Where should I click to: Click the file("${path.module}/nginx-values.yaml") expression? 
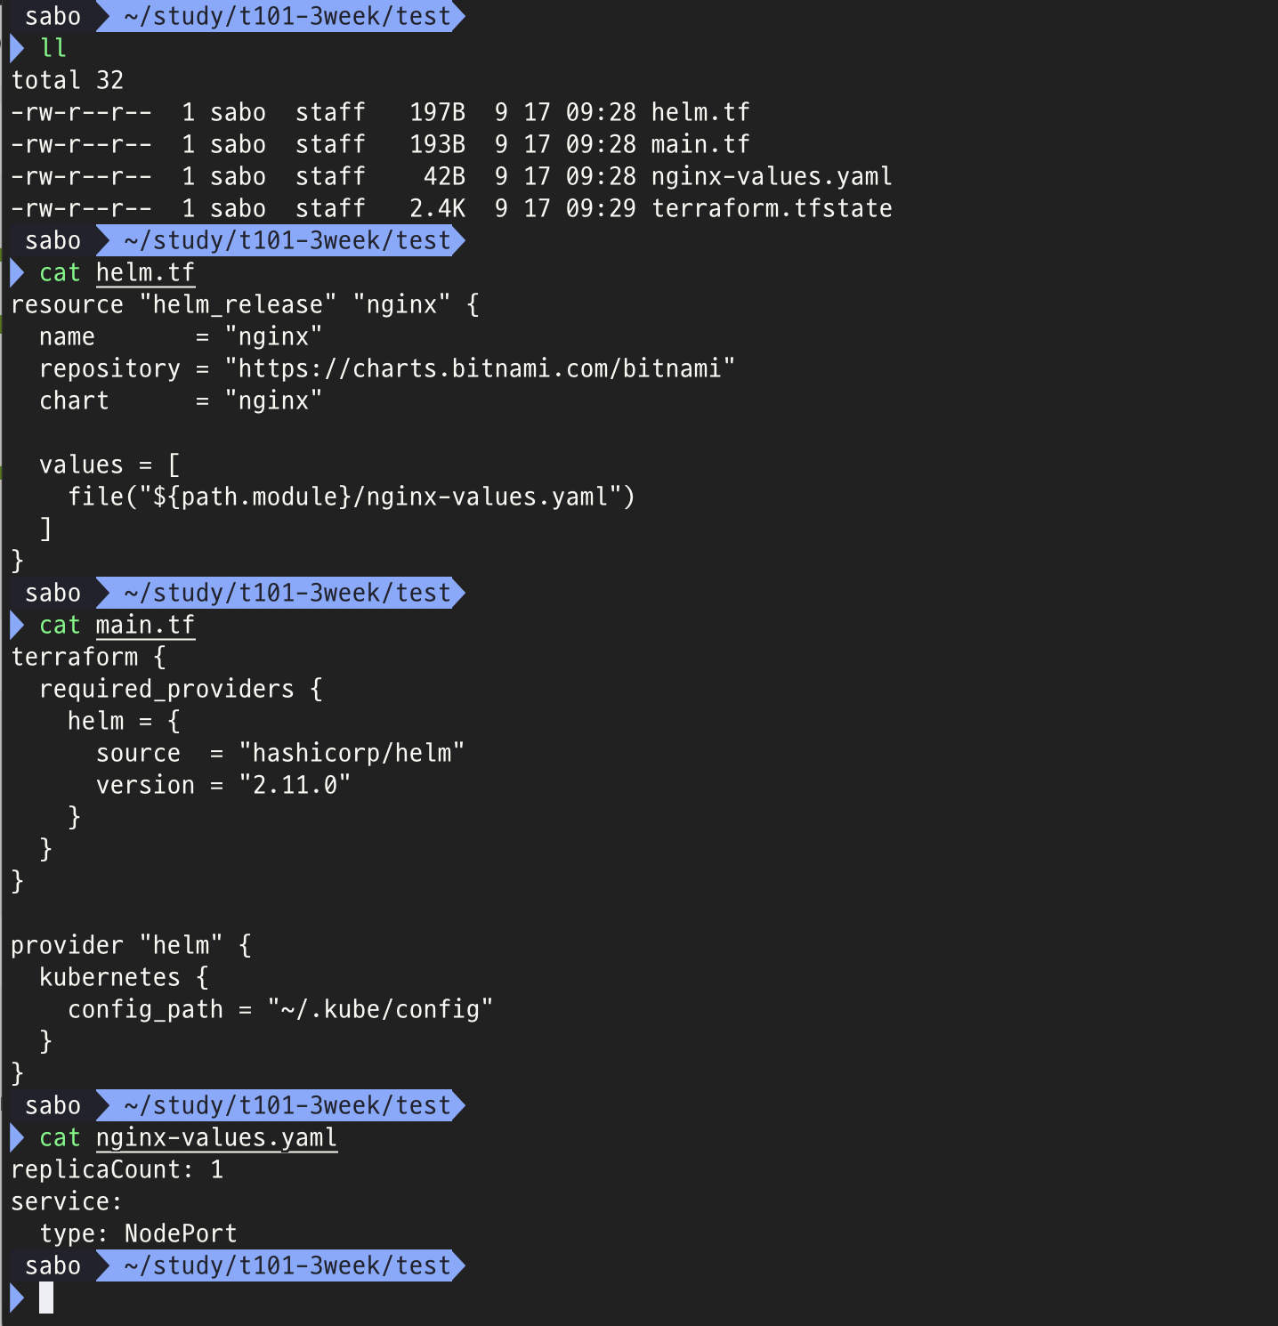tap(352, 497)
